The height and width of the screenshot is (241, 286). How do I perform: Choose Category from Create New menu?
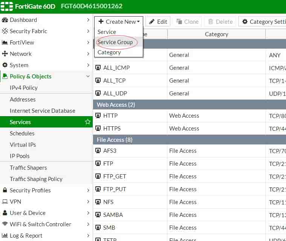pyautogui.click(x=119, y=52)
